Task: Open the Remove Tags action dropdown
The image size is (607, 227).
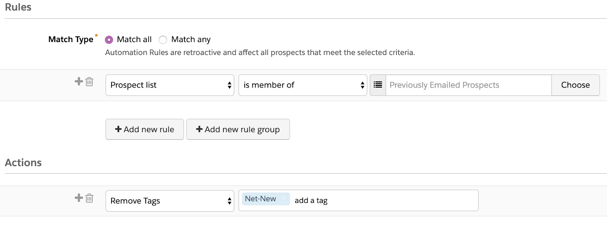Action: 170,201
